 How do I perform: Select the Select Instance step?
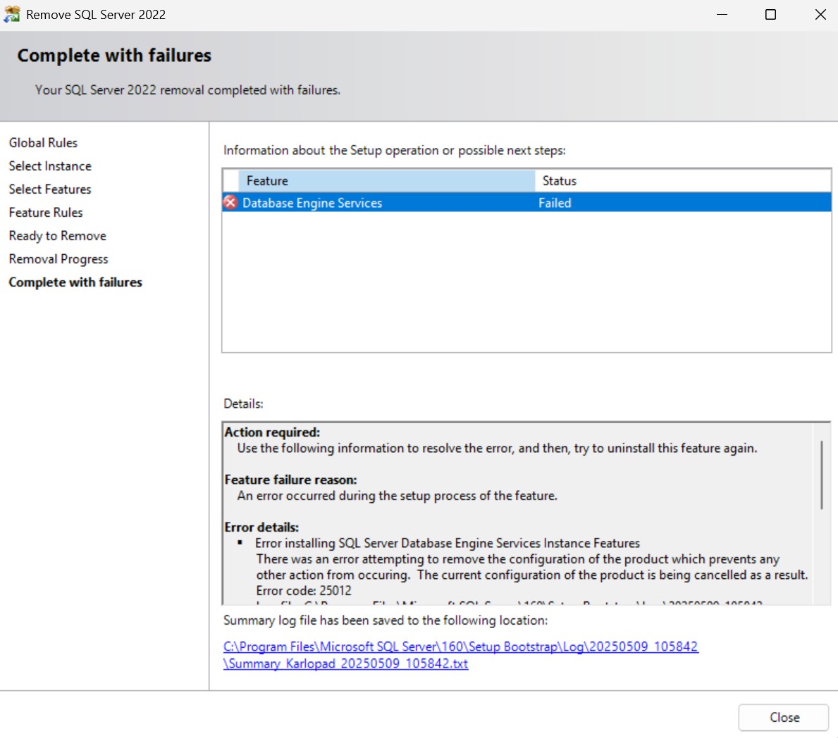(50, 166)
